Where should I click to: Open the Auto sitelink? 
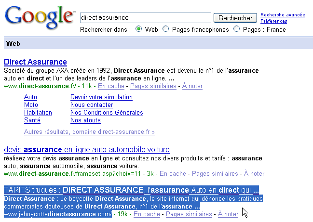click(30, 97)
